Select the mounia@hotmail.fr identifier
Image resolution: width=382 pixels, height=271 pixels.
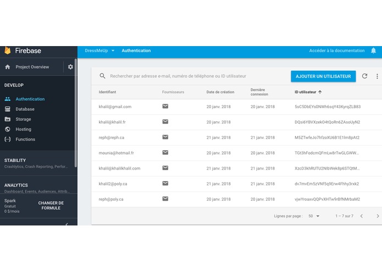coord(116,153)
